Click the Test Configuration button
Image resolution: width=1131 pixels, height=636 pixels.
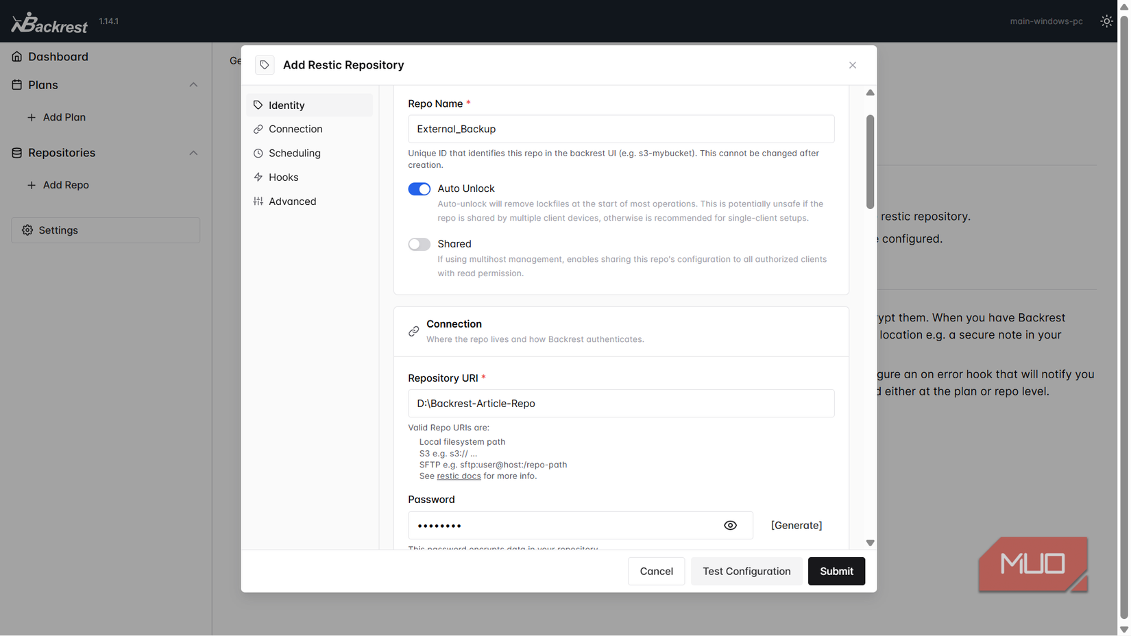click(x=746, y=572)
